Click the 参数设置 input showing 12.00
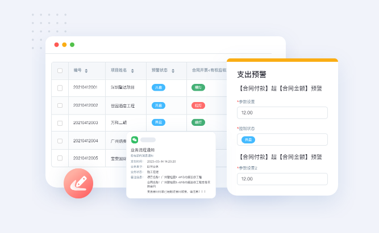379x233 pixels. [282, 113]
